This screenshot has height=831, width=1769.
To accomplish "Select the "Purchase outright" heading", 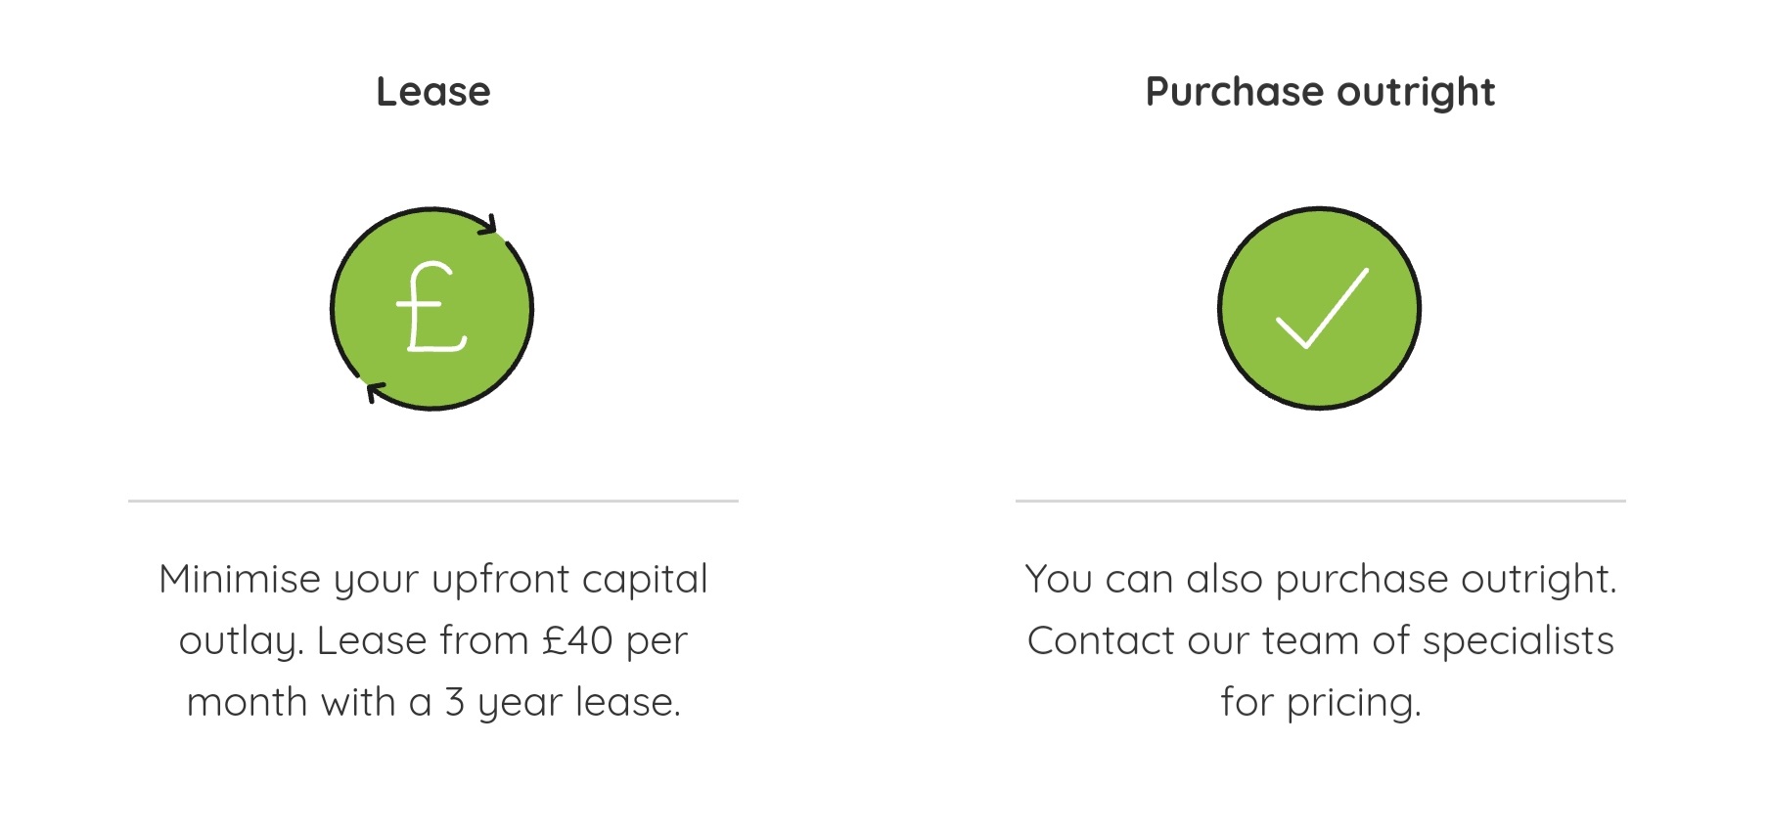I will point(1320,92).
